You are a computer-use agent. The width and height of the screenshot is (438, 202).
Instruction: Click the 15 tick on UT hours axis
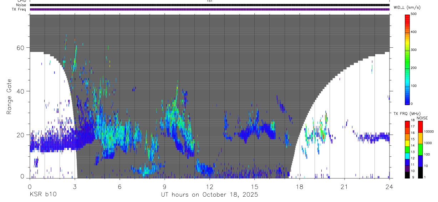tap(255, 186)
